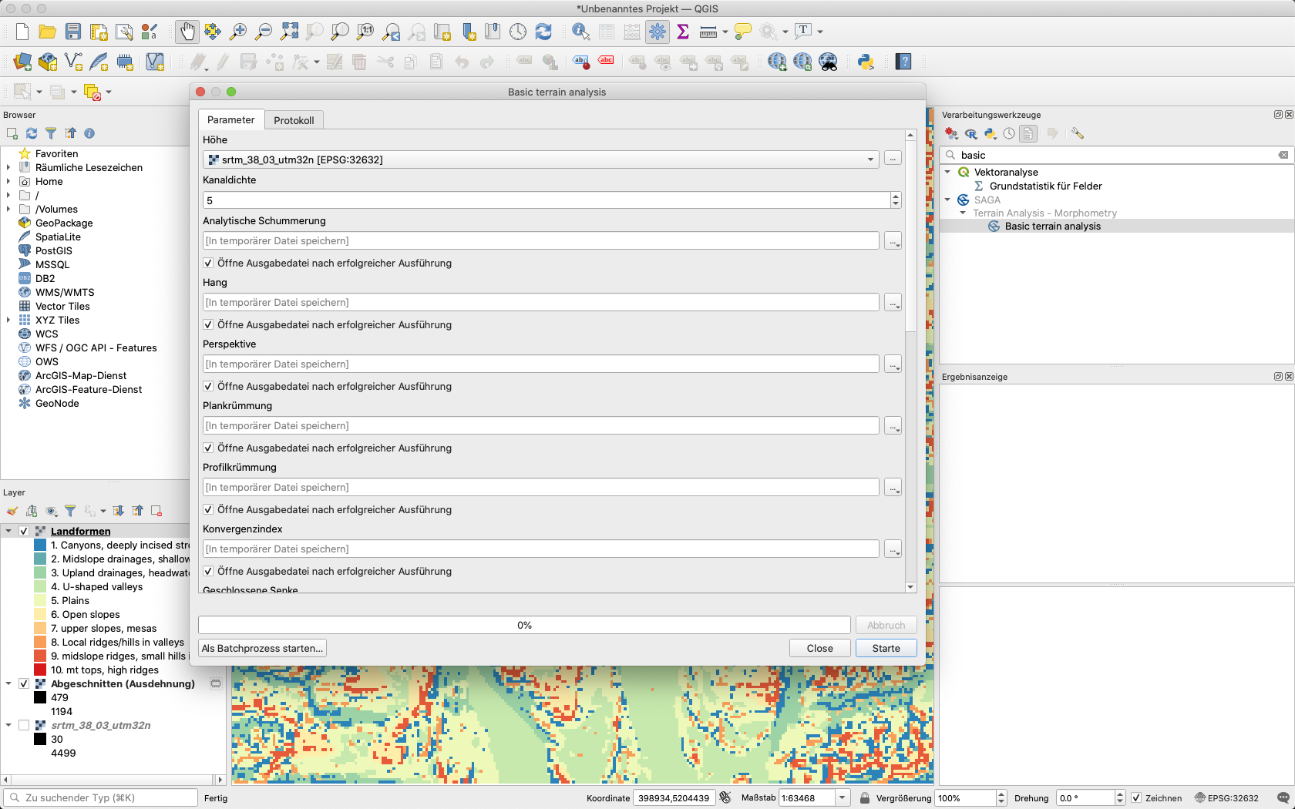
Task: Collapse the SAGA tree group
Action: pyautogui.click(x=948, y=200)
